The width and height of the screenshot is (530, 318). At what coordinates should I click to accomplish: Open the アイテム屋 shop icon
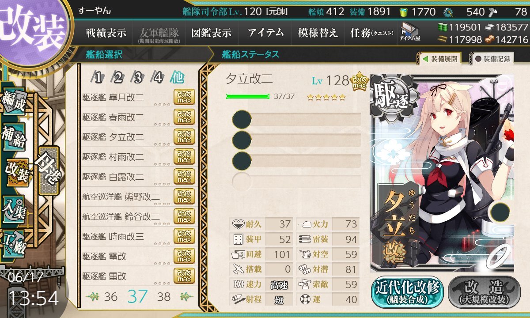click(x=410, y=33)
